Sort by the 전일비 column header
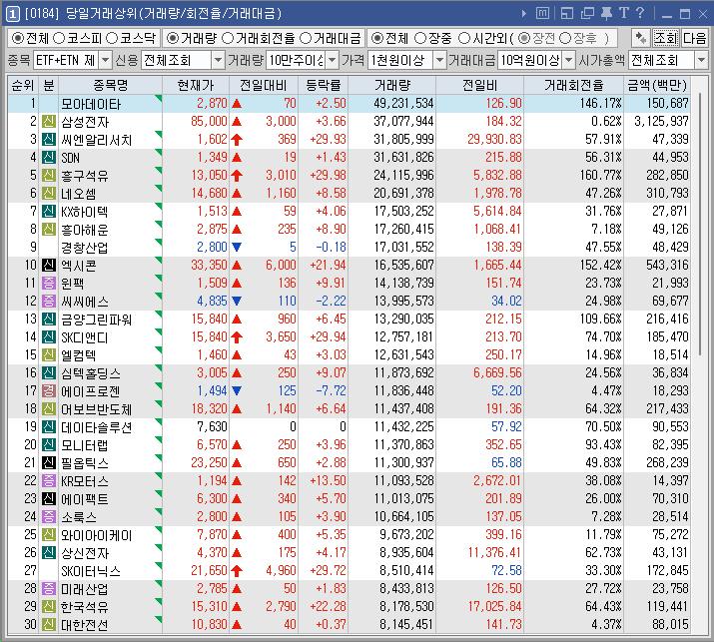This screenshot has width=714, height=642. tap(479, 85)
